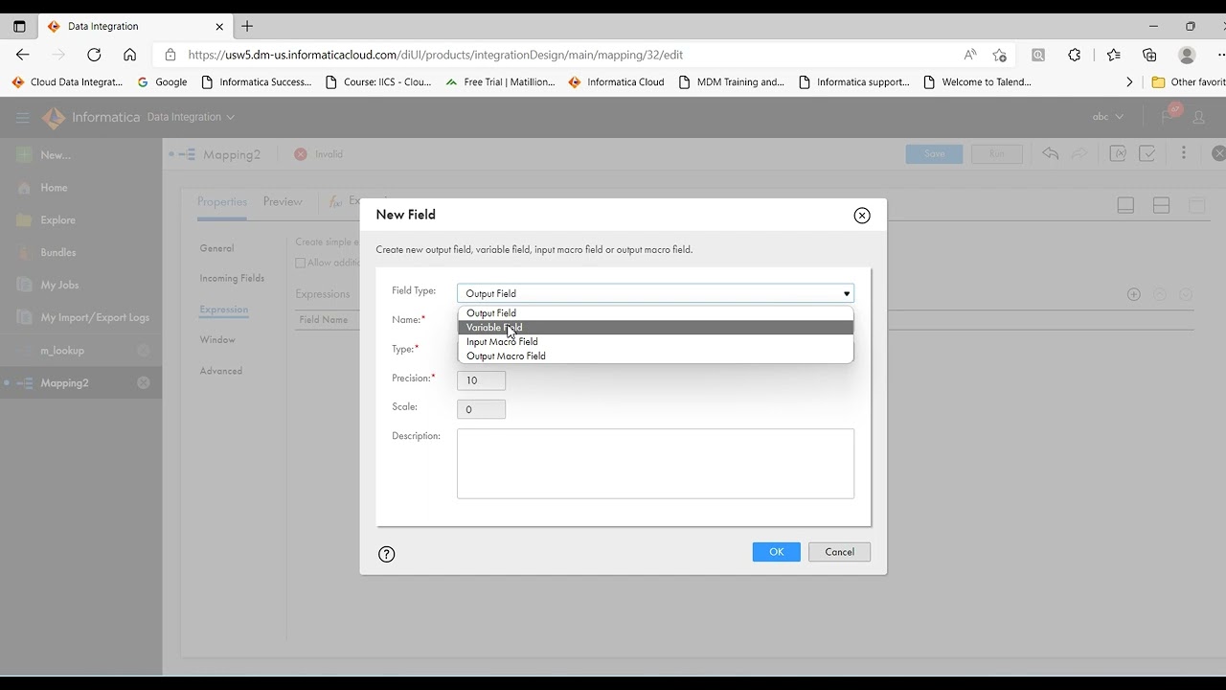Collapse the properties panel to bottom layout
1226x690 pixels.
[x=1126, y=205]
